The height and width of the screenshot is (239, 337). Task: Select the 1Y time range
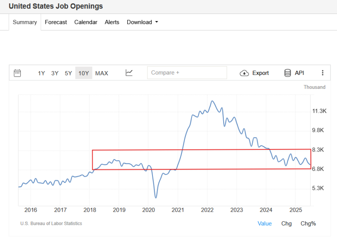(41, 73)
